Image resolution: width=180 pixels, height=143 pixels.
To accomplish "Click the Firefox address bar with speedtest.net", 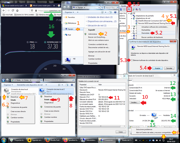I will [x=46, y=10].
